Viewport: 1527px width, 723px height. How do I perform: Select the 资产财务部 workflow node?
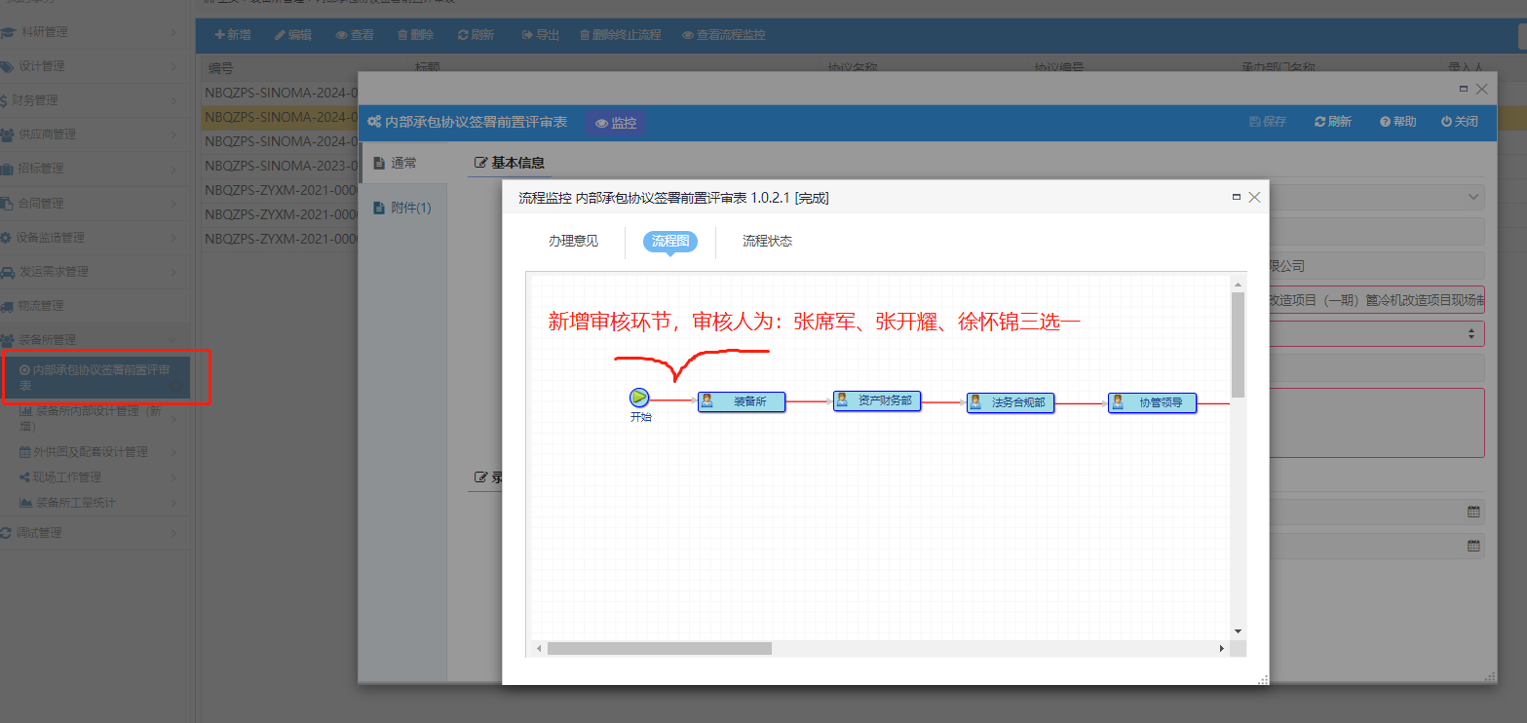pos(877,400)
